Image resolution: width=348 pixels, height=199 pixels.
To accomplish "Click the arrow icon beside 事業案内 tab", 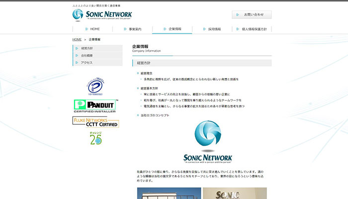I will [x=125, y=29].
